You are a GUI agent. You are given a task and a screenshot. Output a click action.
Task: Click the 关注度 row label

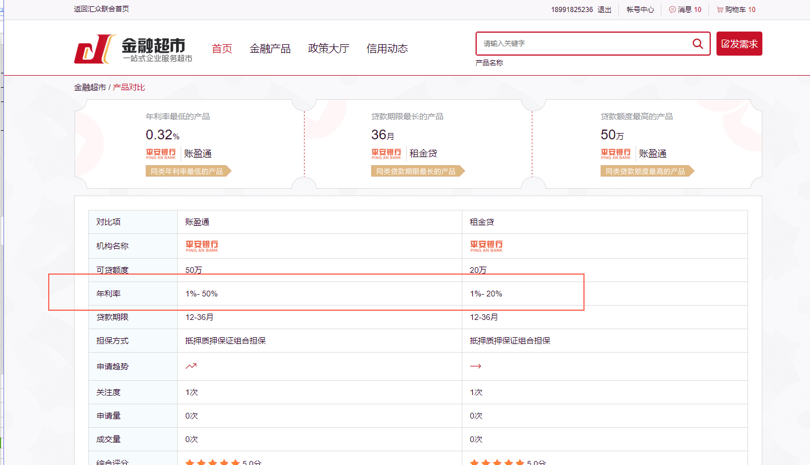[x=108, y=392]
